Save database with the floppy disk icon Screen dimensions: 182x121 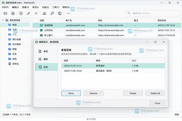click(13, 13)
